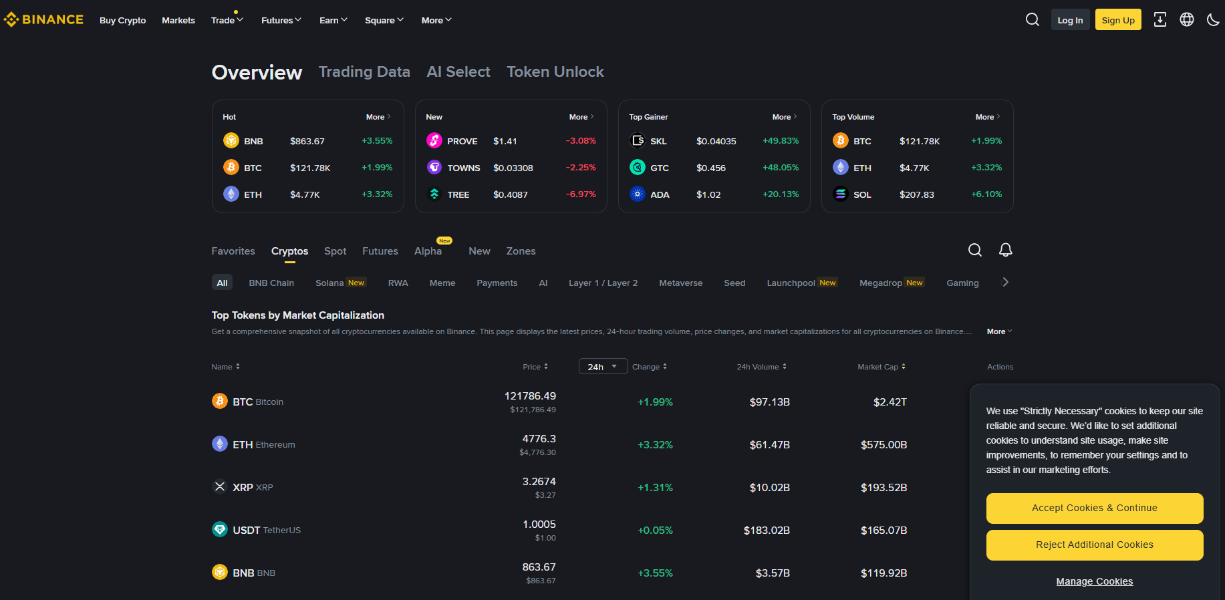The width and height of the screenshot is (1225, 600).
Task: Expand the Square menu
Action: (384, 20)
